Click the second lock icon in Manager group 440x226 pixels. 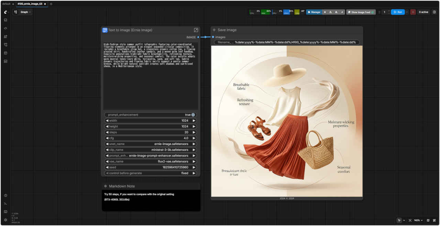[337, 12]
